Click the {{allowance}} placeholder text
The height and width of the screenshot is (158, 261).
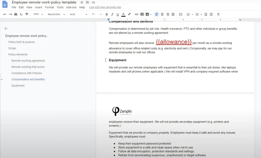tap(174, 42)
